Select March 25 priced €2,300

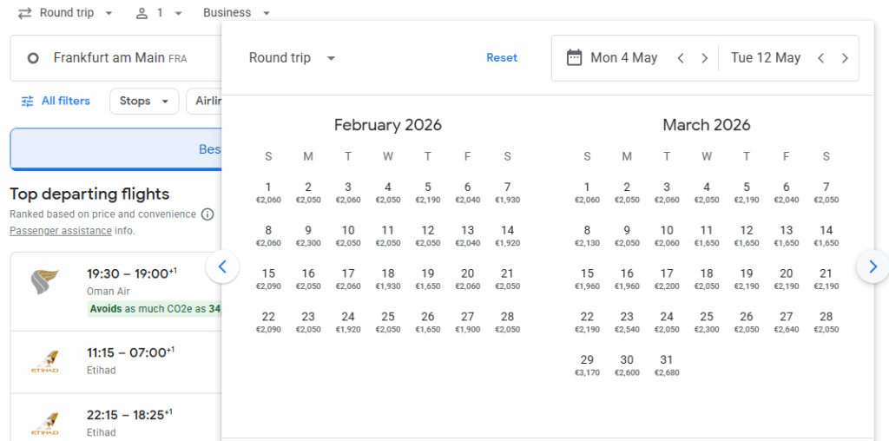707,322
